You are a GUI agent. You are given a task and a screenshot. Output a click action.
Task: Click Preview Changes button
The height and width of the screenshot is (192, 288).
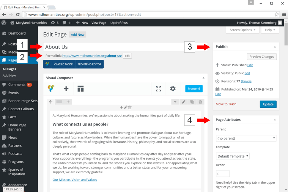click(262, 56)
